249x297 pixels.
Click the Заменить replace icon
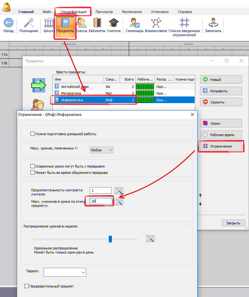point(213,23)
